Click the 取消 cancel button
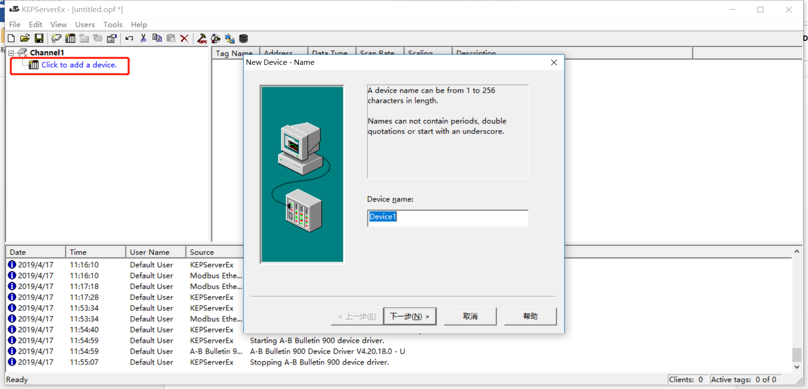808x389 pixels. point(470,316)
